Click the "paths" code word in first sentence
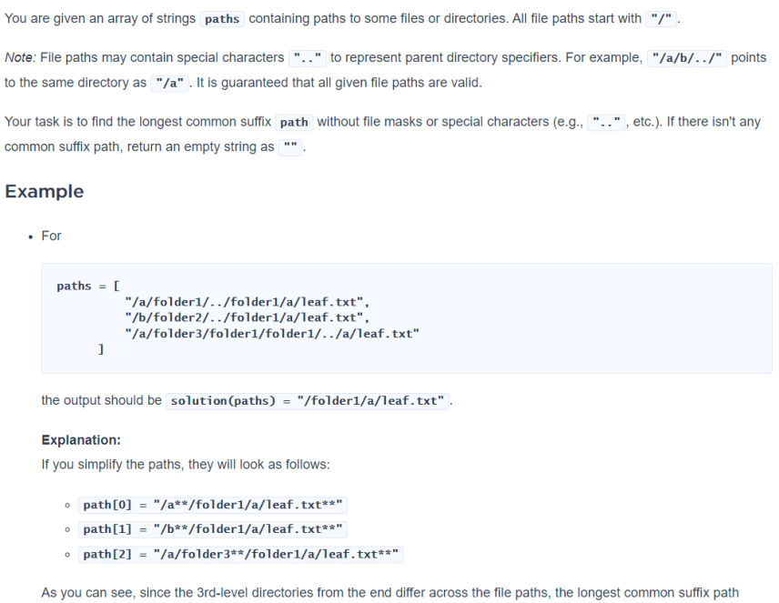The width and height of the screenshot is (779, 603). pyautogui.click(x=222, y=19)
